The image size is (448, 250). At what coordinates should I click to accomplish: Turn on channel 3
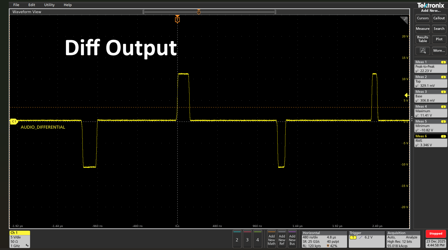pos(247,239)
